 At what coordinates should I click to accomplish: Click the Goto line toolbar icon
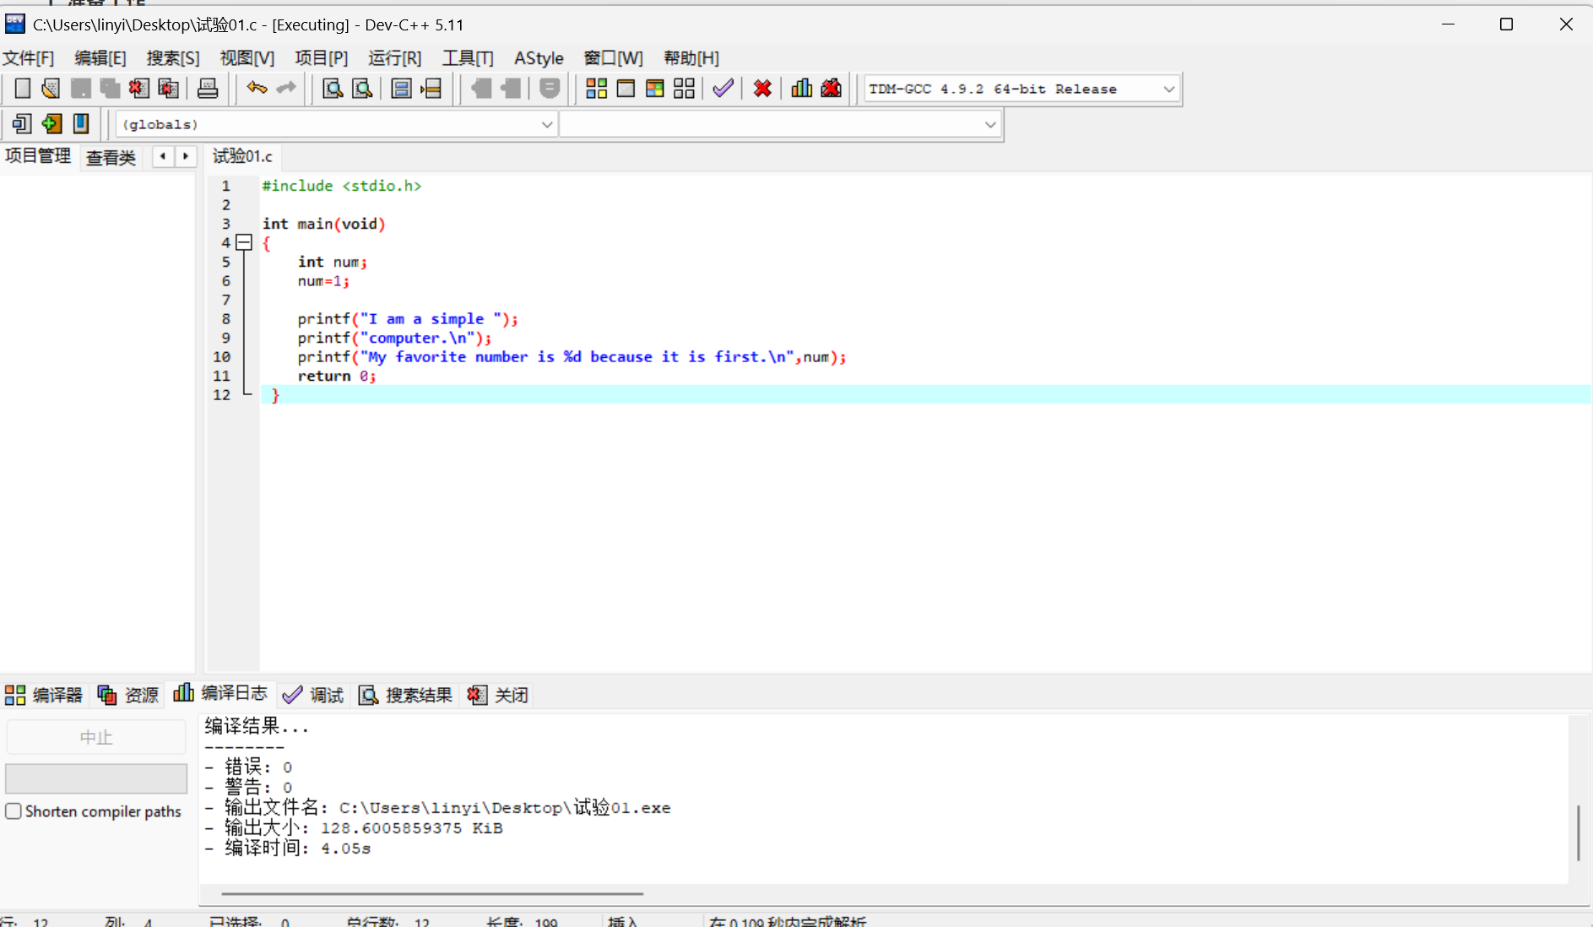point(431,89)
